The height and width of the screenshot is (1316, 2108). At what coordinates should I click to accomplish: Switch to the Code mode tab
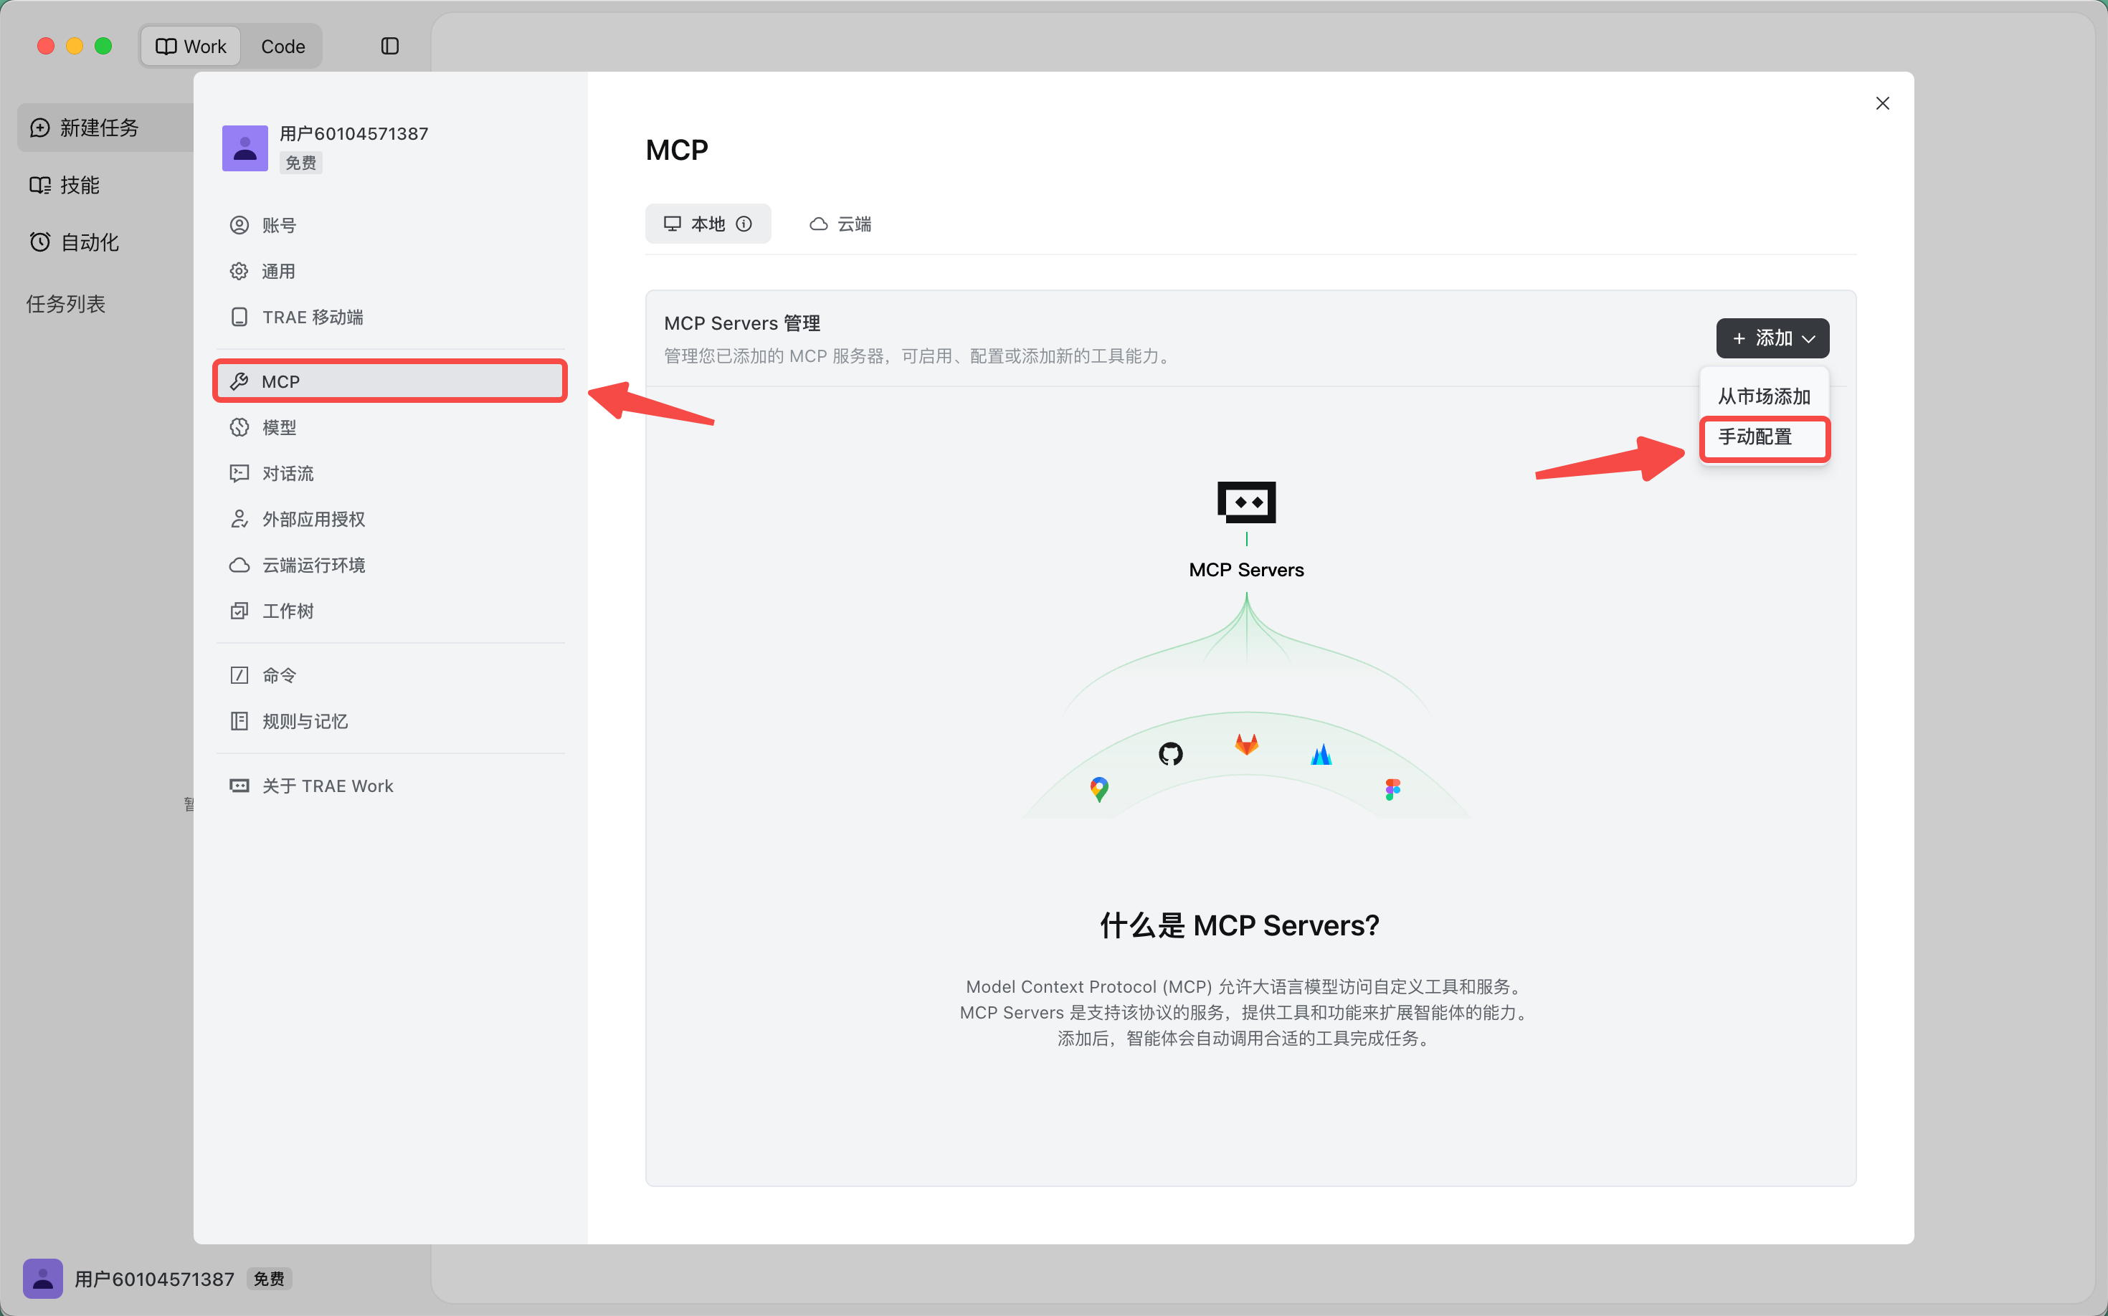point(283,46)
